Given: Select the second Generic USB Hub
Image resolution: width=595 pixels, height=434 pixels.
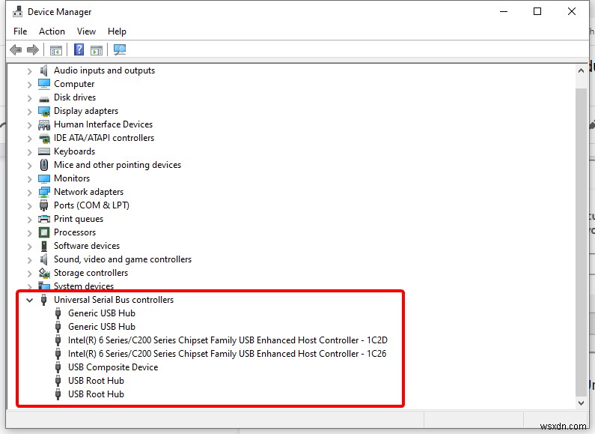Looking at the screenshot, I should 102,327.
